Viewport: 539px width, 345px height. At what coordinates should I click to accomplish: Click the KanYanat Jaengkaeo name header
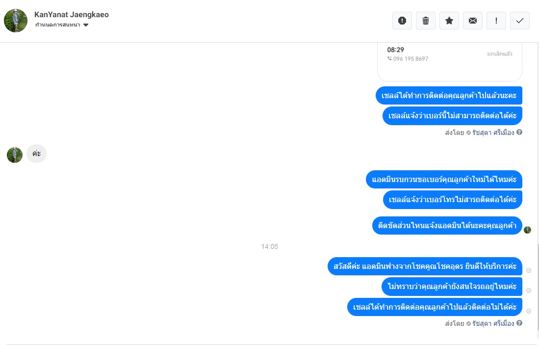pyautogui.click(x=72, y=14)
